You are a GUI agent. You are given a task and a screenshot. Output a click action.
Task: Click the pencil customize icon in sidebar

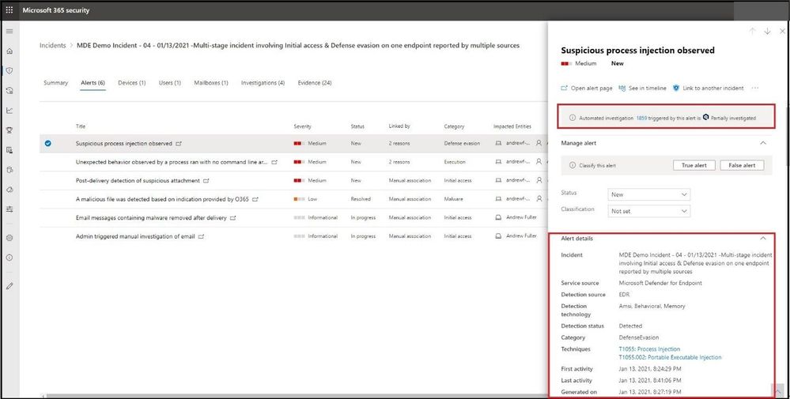point(9,286)
